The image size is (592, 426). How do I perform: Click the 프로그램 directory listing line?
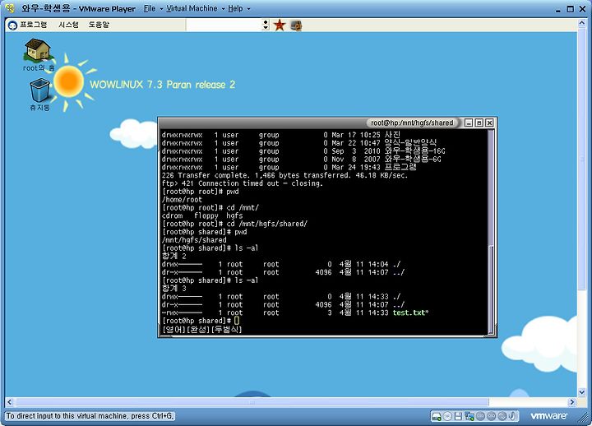click(x=289, y=167)
